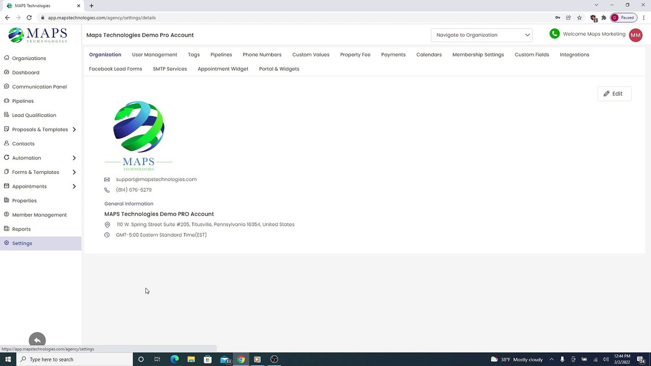Switch to the SMTP Services tab
Image resolution: width=651 pixels, height=366 pixels.
coord(170,69)
